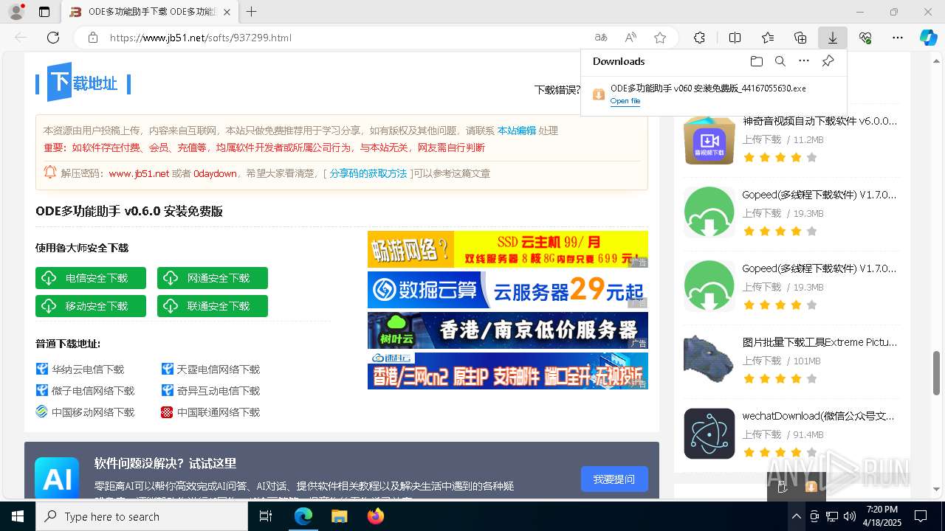945x531 pixels.
Task: Open Browser essentials heart icon
Action: tap(865, 38)
